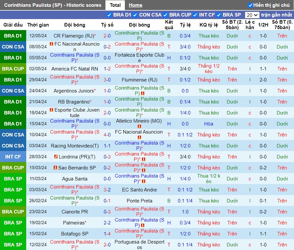Click the Thời gian column header
The image size is (294, 250).
(38, 25)
